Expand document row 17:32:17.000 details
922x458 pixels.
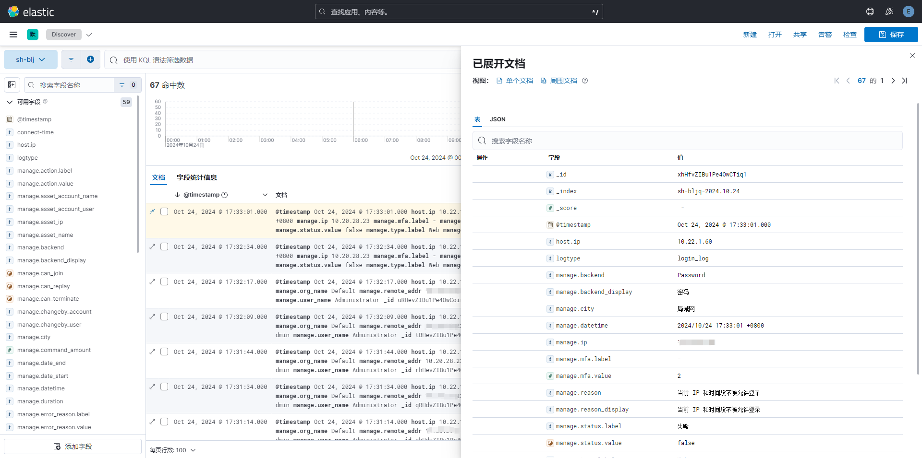pos(152,282)
